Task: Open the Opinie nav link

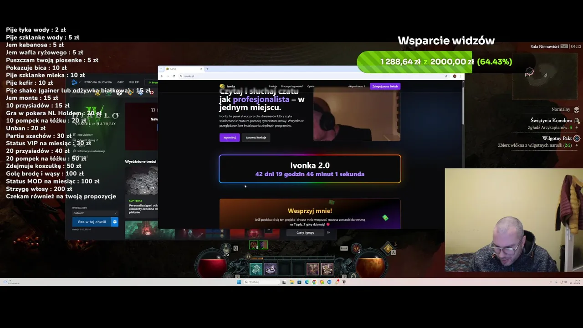Action: coord(311,86)
